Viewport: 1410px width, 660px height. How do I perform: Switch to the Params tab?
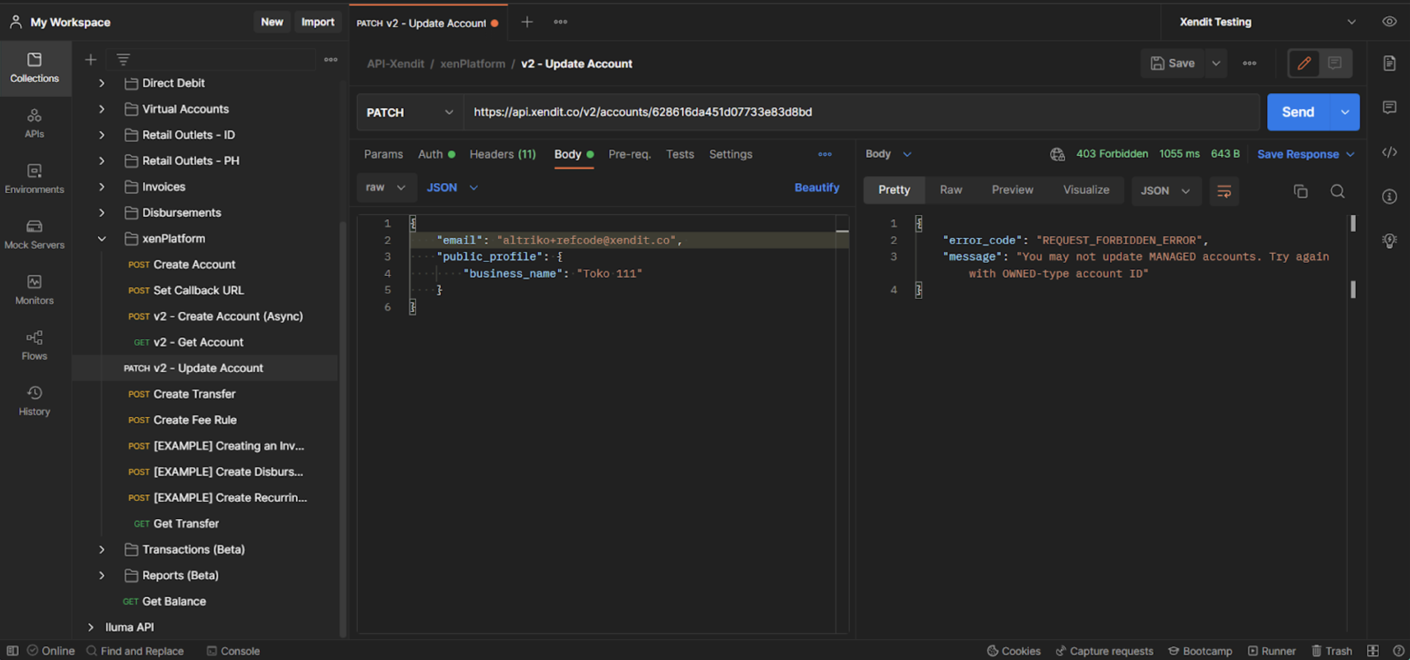click(383, 154)
